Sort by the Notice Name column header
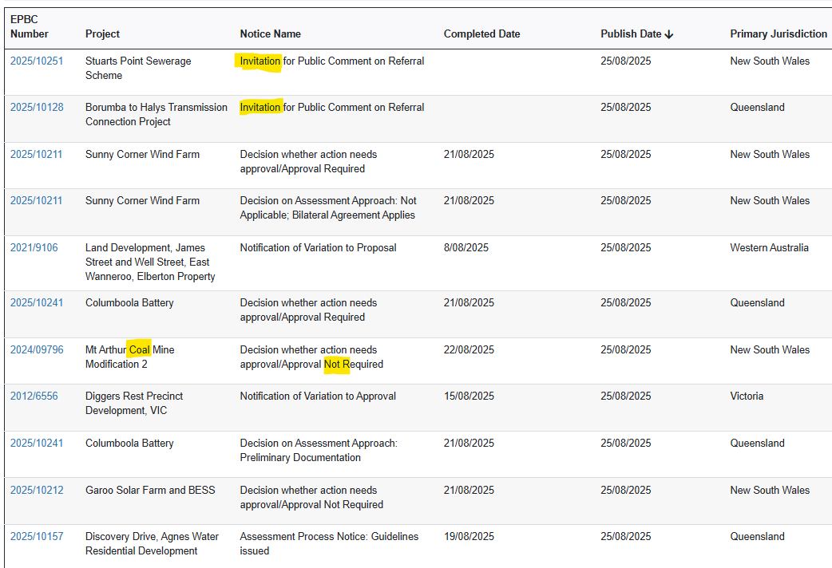The image size is (832, 568). click(270, 34)
